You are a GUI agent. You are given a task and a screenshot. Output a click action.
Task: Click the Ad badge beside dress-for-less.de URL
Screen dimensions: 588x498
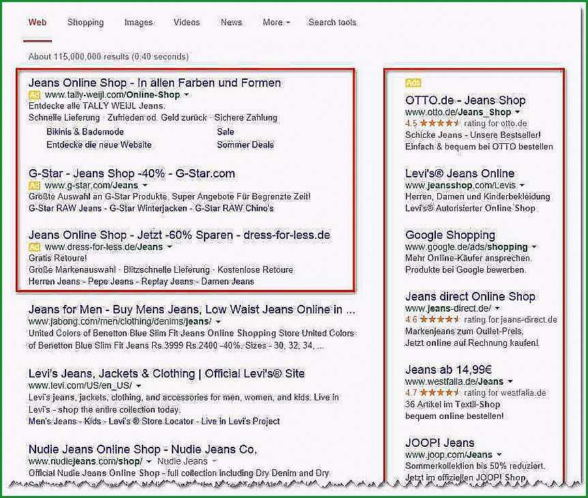tap(35, 247)
